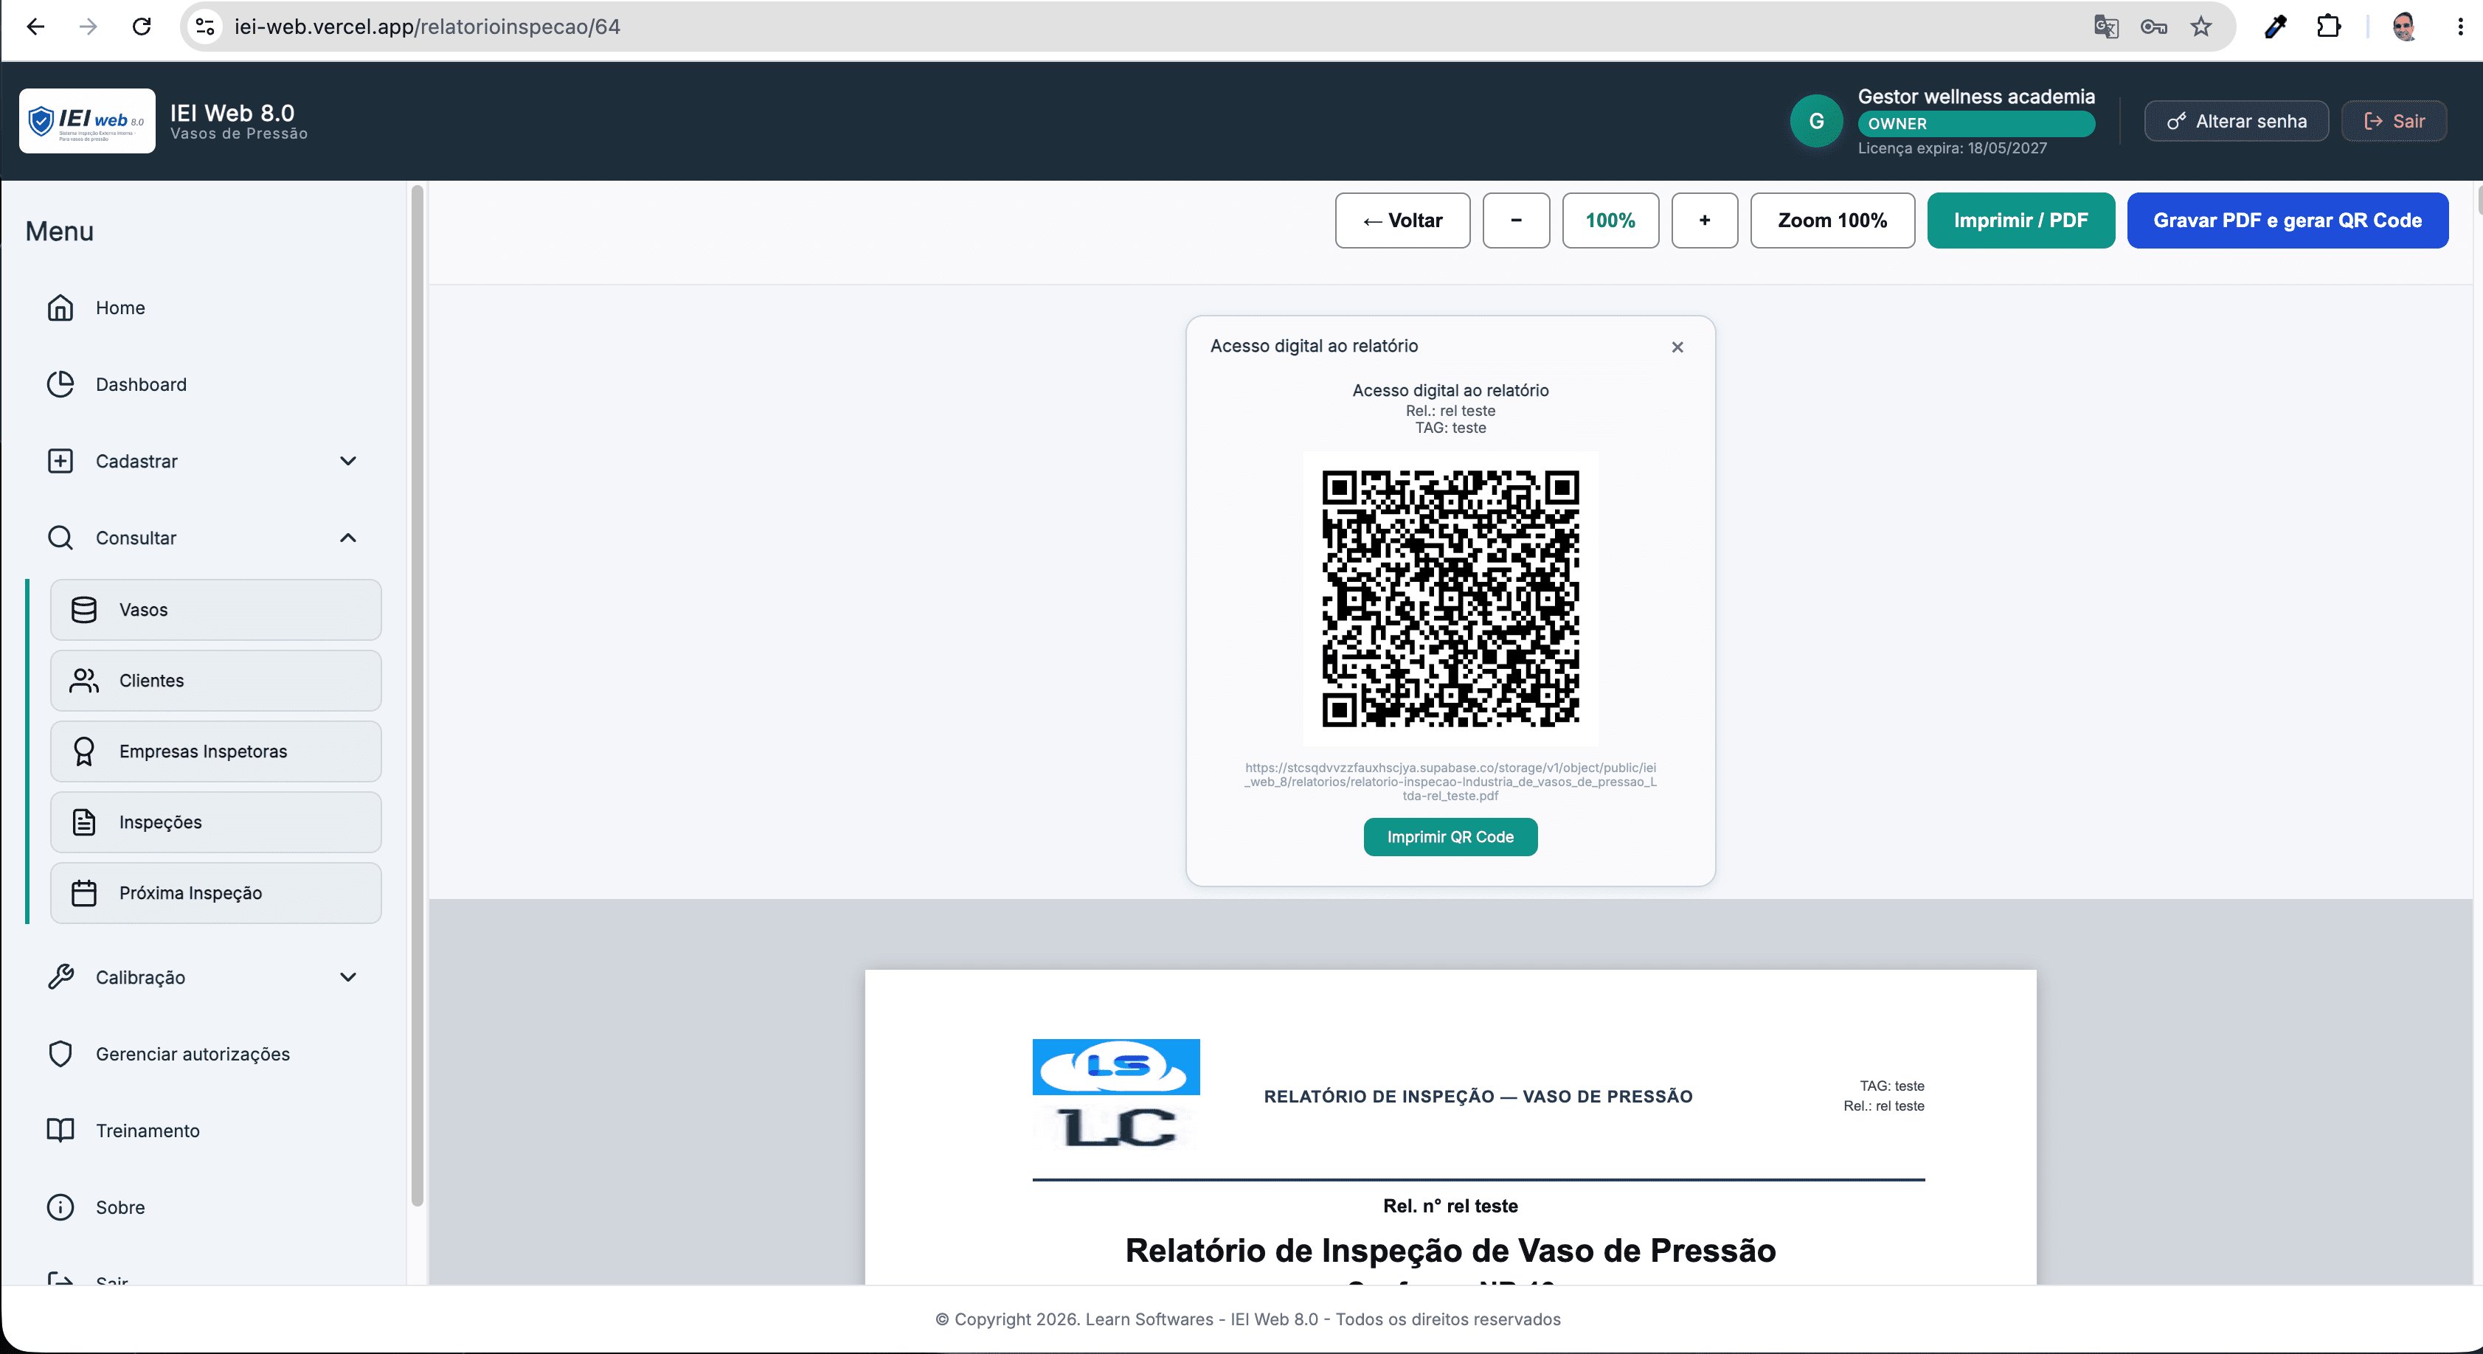
Task: Open site information icon in address bar
Action: pyautogui.click(x=205, y=26)
